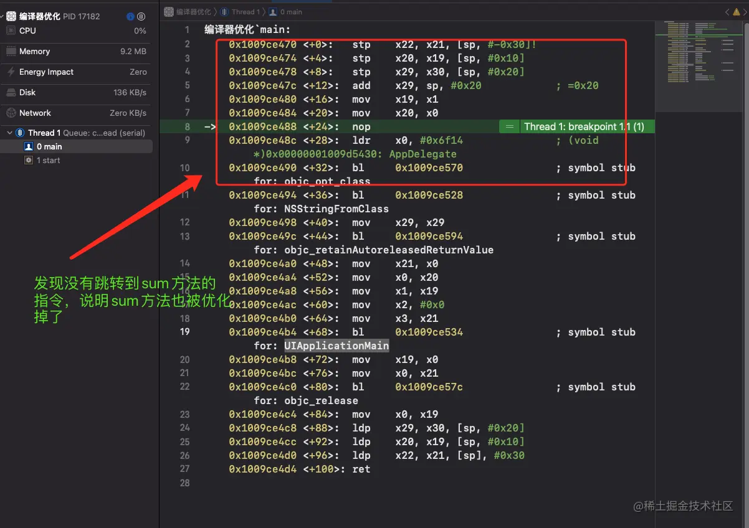The height and width of the screenshot is (528, 749).
Task: Click gutter line number 5
Action: click(187, 85)
